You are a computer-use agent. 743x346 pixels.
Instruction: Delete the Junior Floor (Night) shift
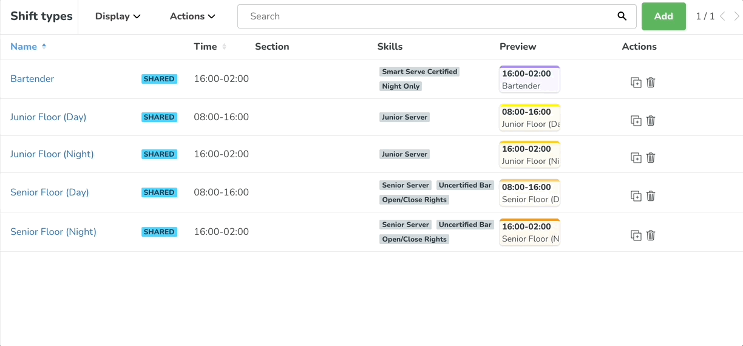pyautogui.click(x=651, y=158)
